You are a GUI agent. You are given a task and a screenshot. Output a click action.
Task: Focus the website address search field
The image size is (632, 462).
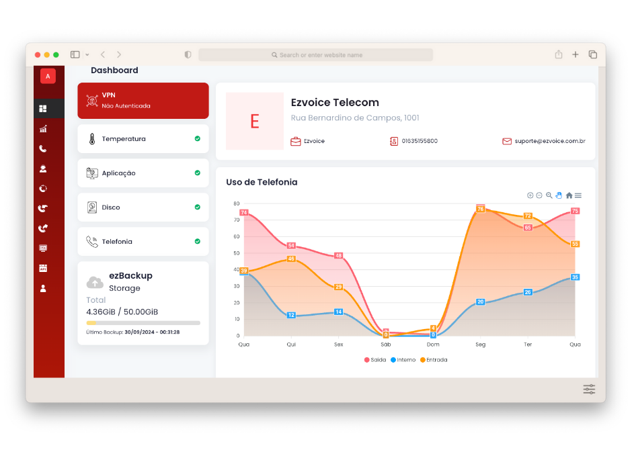coord(315,55)
